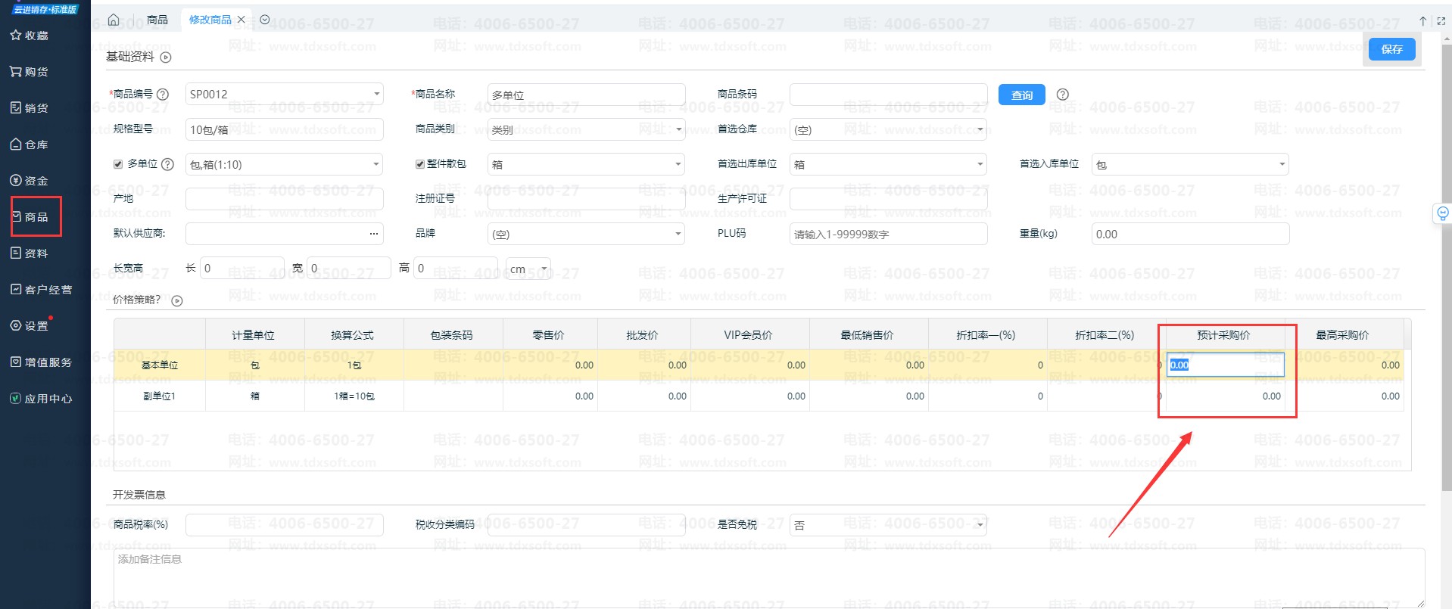This screenshot has width=1452, height=609.
Task: Close the 修改商品 tab
Action: tap(241, 20)
